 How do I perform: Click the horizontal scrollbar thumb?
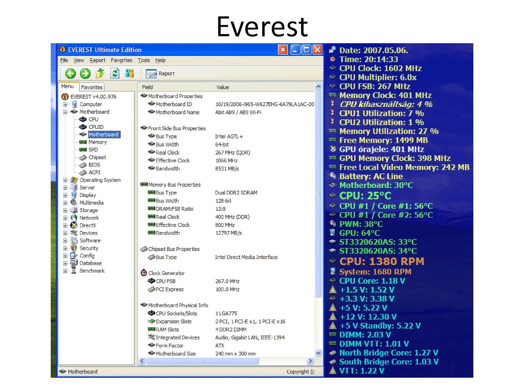[203, 361]
